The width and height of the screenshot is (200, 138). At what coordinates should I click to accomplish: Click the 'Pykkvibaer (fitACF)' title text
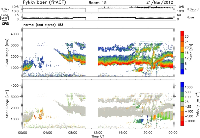coord(44,2)
